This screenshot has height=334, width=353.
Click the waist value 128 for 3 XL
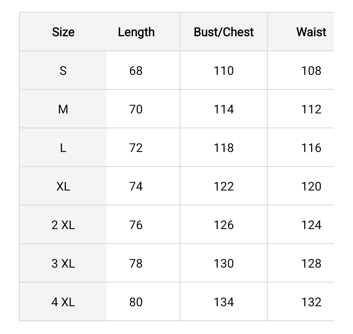[311, 263]
